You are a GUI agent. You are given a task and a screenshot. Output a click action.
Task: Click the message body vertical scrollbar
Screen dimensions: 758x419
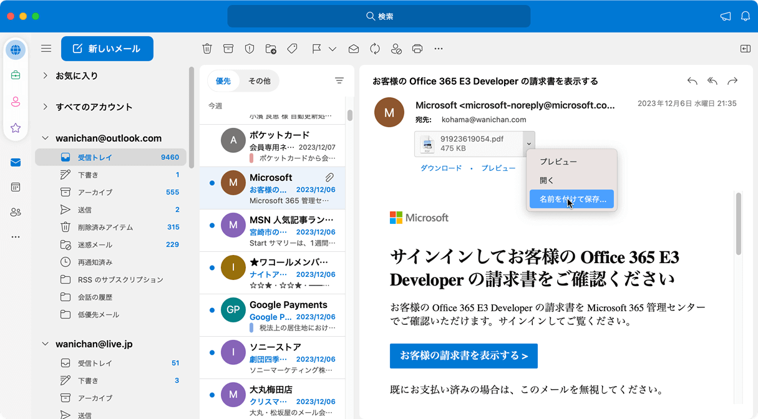[x=739, y=224]
